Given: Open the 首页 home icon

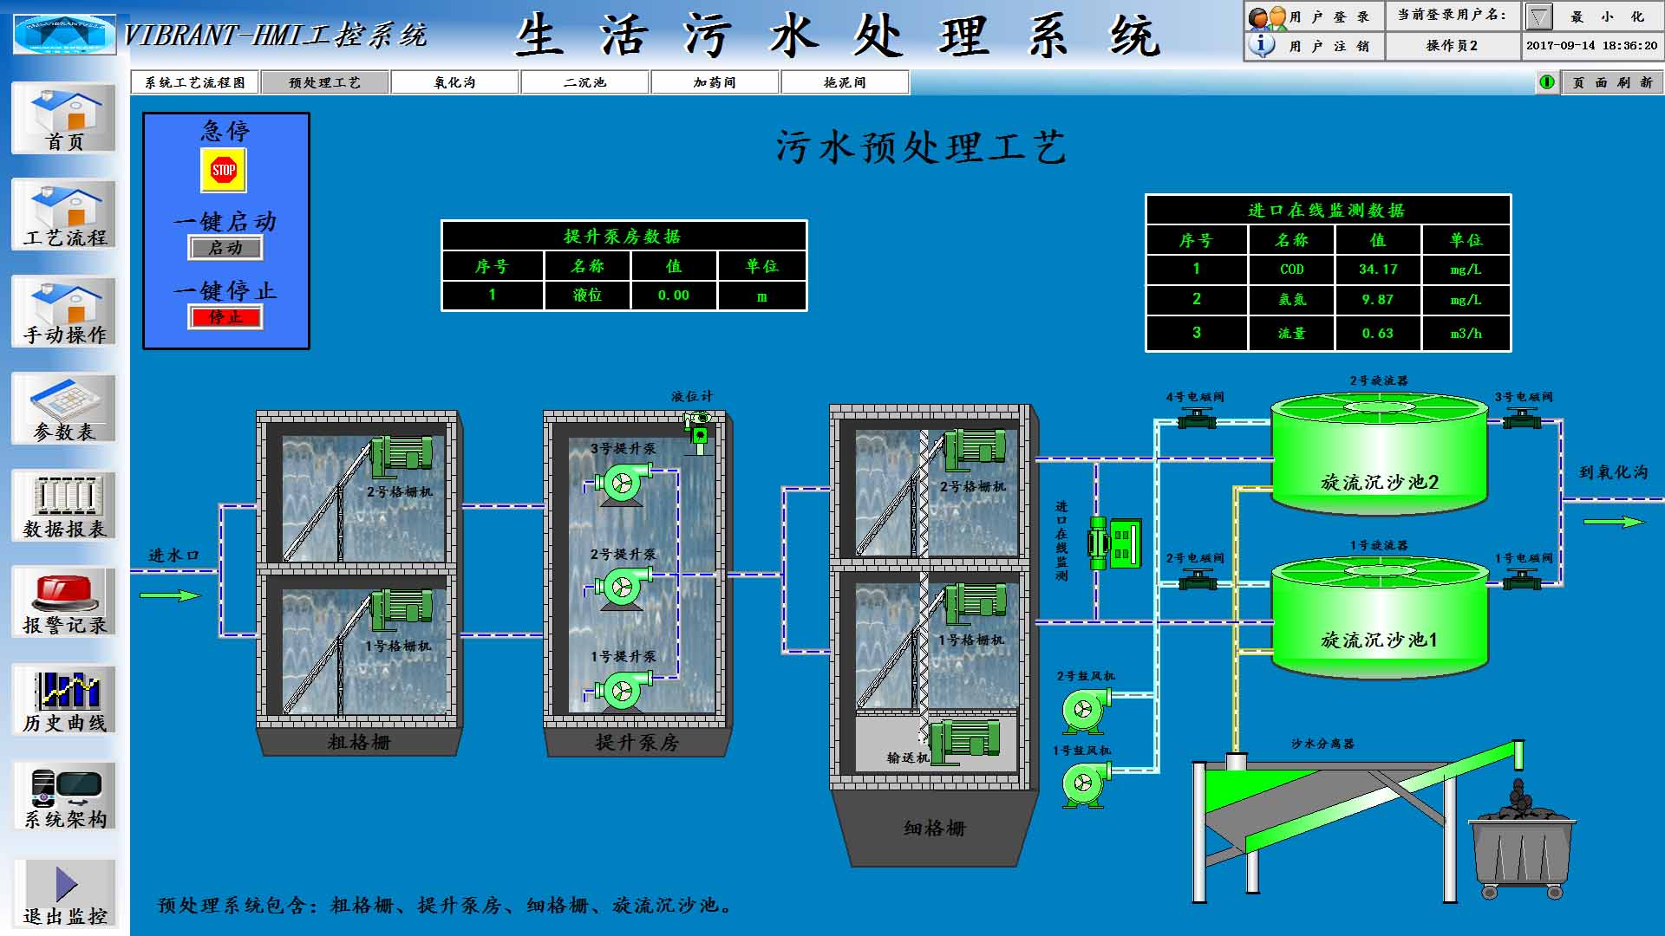Looking at the screenshot, I should coord(63,119).
